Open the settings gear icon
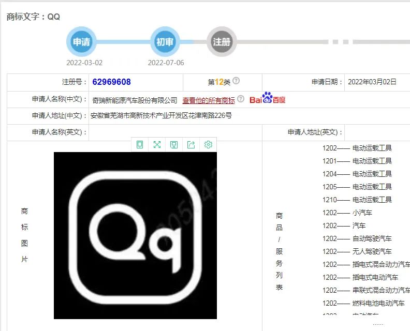Viewport: 410px width, 331px height. click(208, 145)
